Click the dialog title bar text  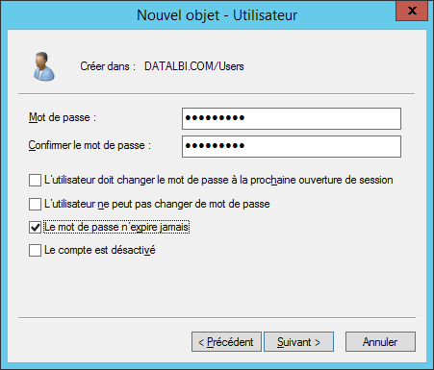217,15
